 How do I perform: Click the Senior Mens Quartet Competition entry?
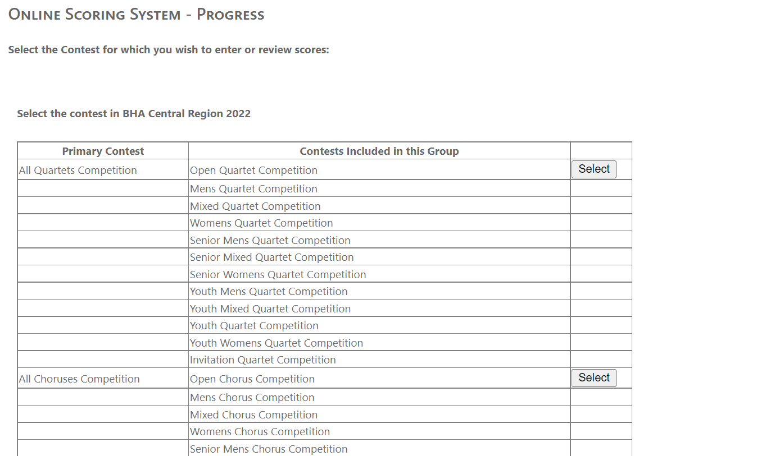(x=270, y=241)
